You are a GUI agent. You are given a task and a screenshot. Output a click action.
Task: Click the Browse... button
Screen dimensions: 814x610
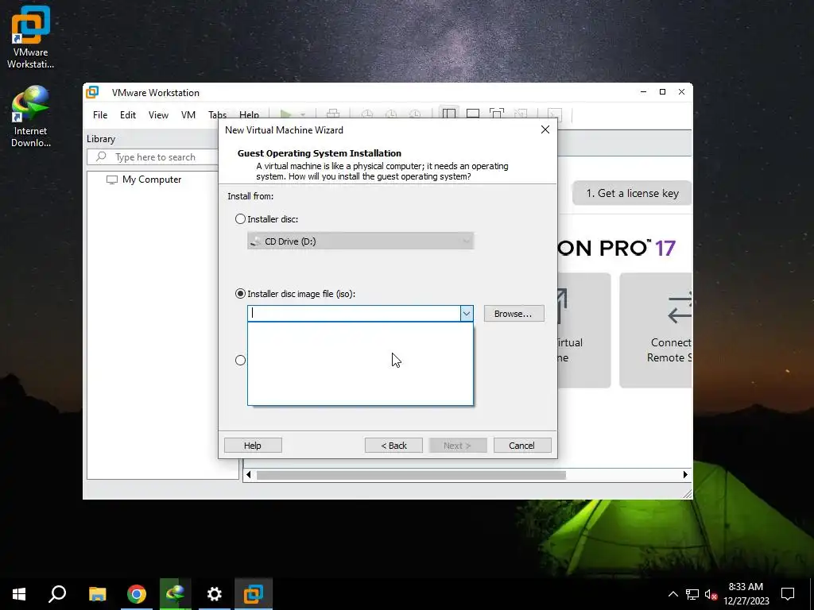pyautogui.click(x=514, y=313)
